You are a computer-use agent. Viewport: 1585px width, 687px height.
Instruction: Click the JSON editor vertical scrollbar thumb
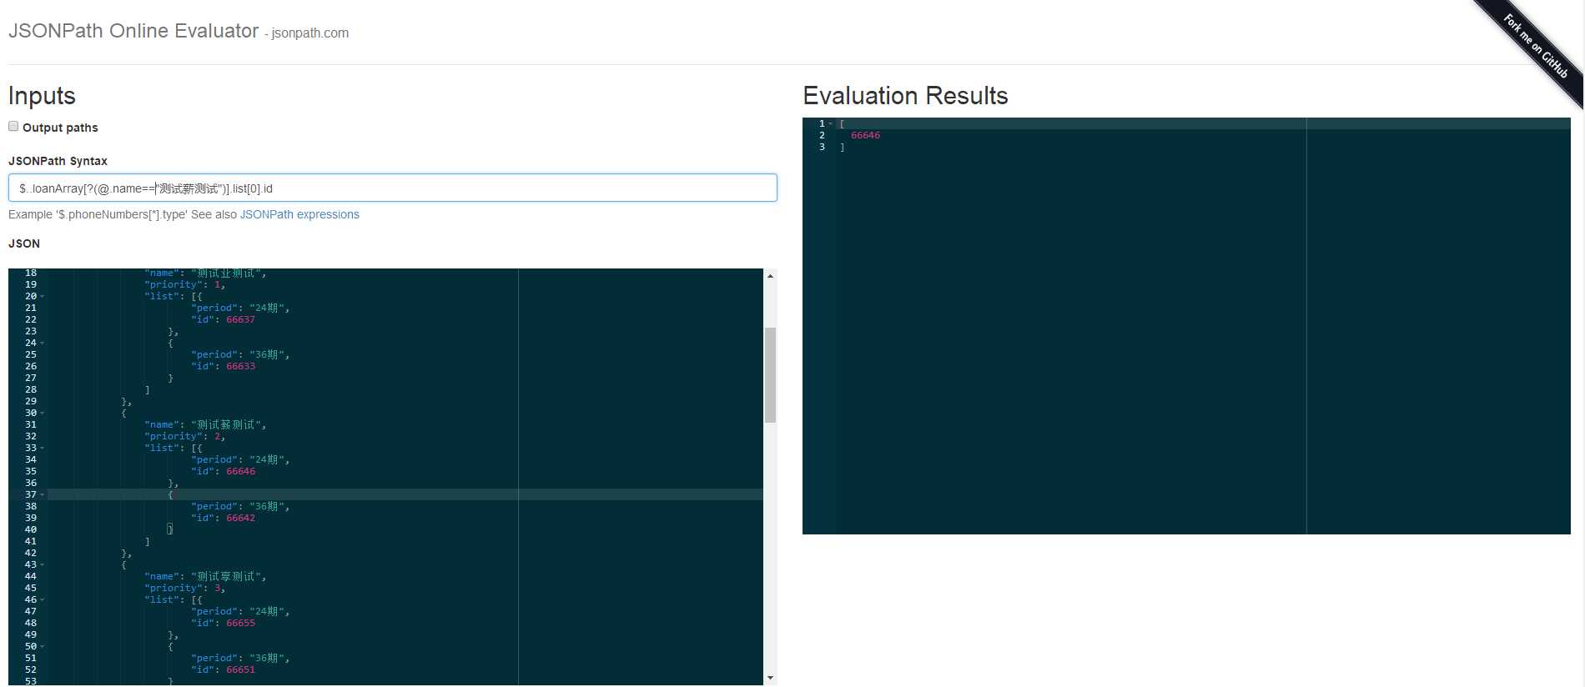pos(770,375)
